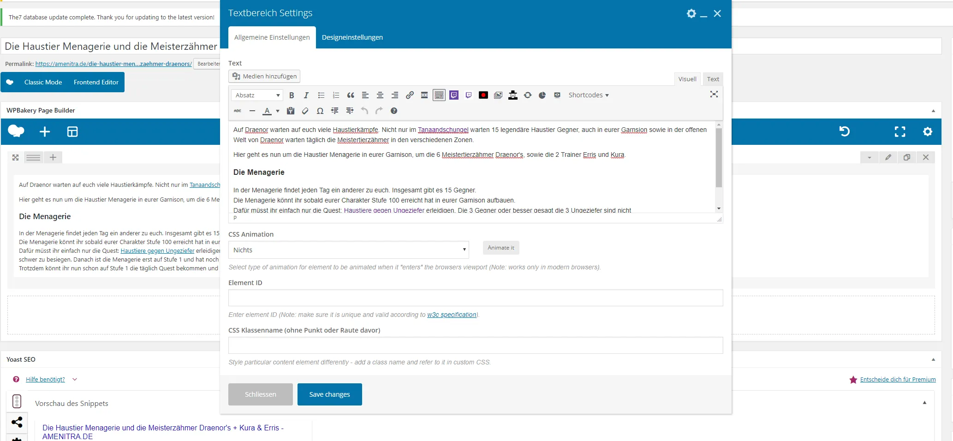
Task: Click the purple Twitch embed icon
Action: (454, 95)
